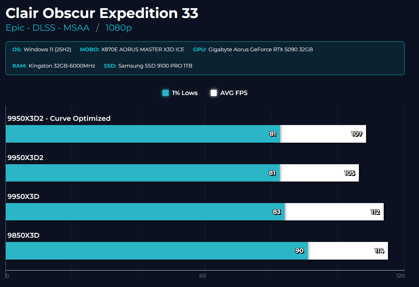Click the Samsung SSD 9100 PRO spec
This screenshot has height=287, width=419.
155,66
